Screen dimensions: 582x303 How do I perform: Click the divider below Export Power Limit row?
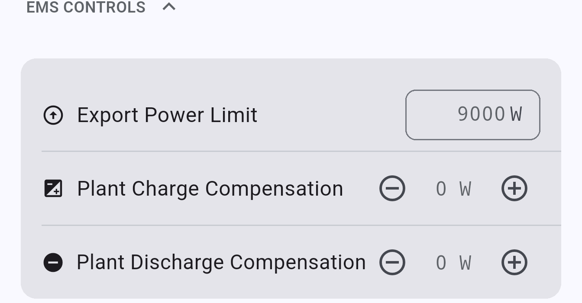point(301,151)
